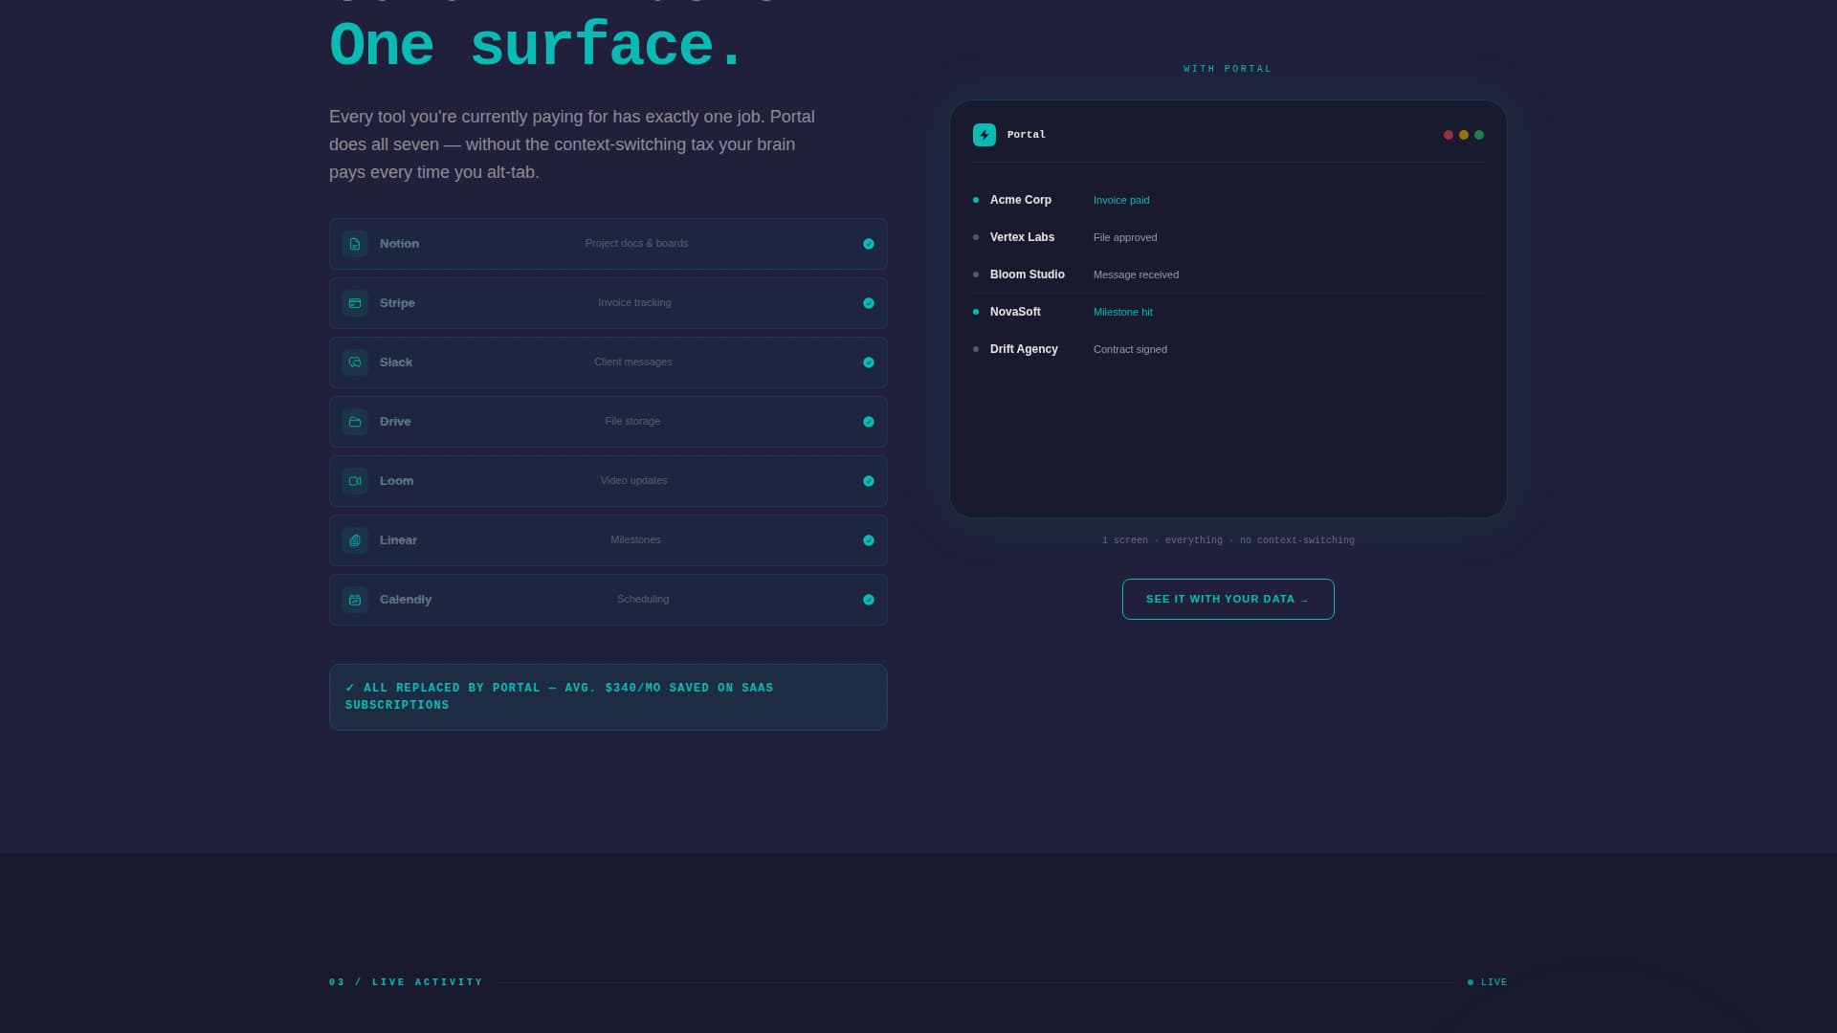Screen dimensions: 1837x1033
Task: Click the With Portal label
Action: [1228, 69]
